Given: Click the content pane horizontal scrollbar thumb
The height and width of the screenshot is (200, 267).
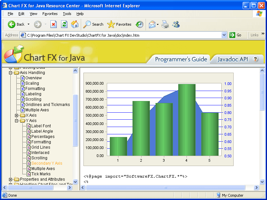Looking at the screenshot, I should (166, 188).
